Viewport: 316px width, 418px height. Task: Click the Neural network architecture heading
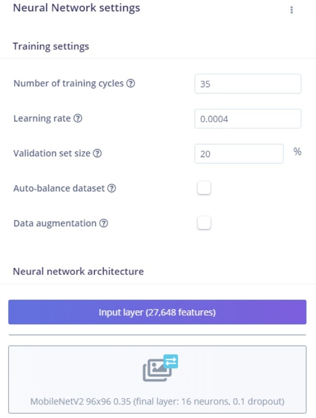[78, 271]
